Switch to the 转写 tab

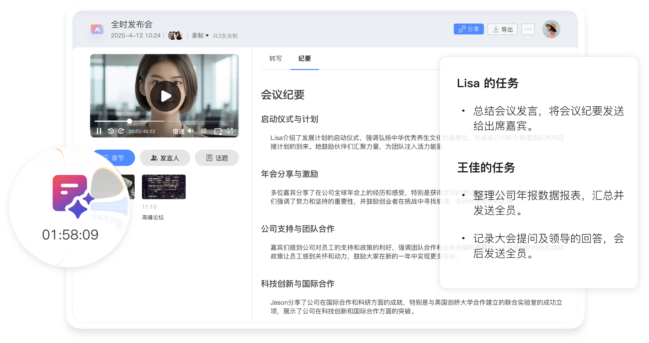[x=275, y=59]
